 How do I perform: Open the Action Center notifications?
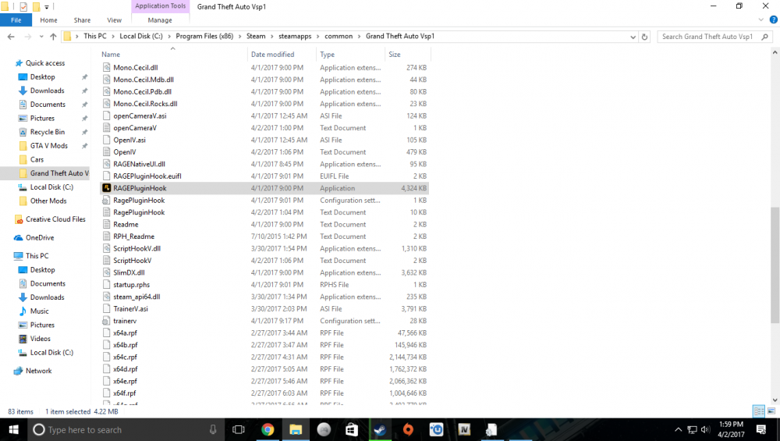761,429
